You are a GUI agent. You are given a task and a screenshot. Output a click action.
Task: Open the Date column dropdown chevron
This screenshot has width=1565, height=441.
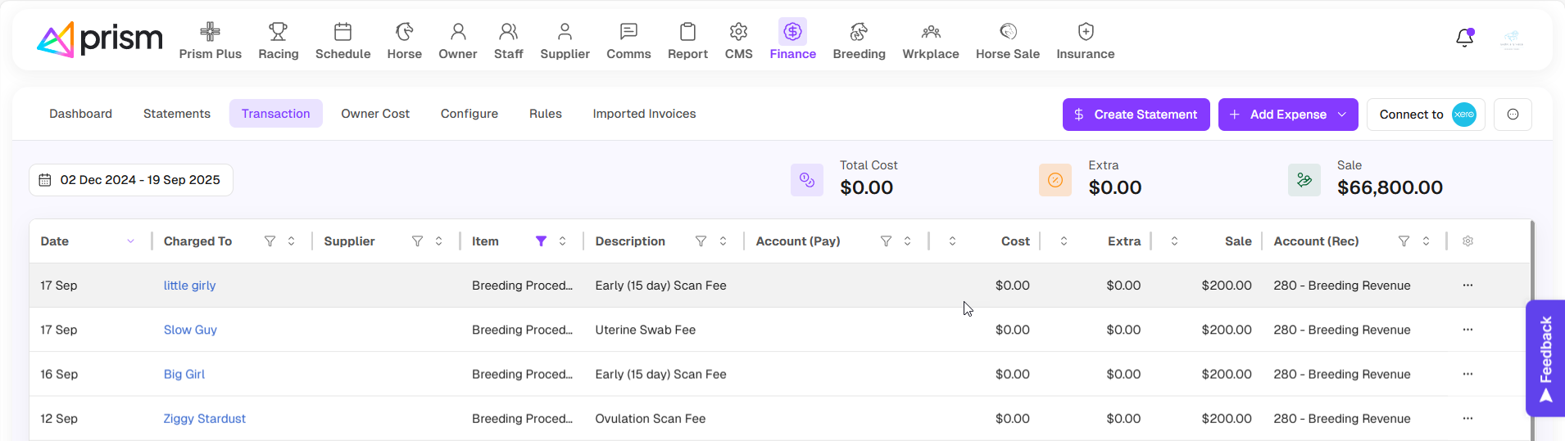(x=130, y=241)
